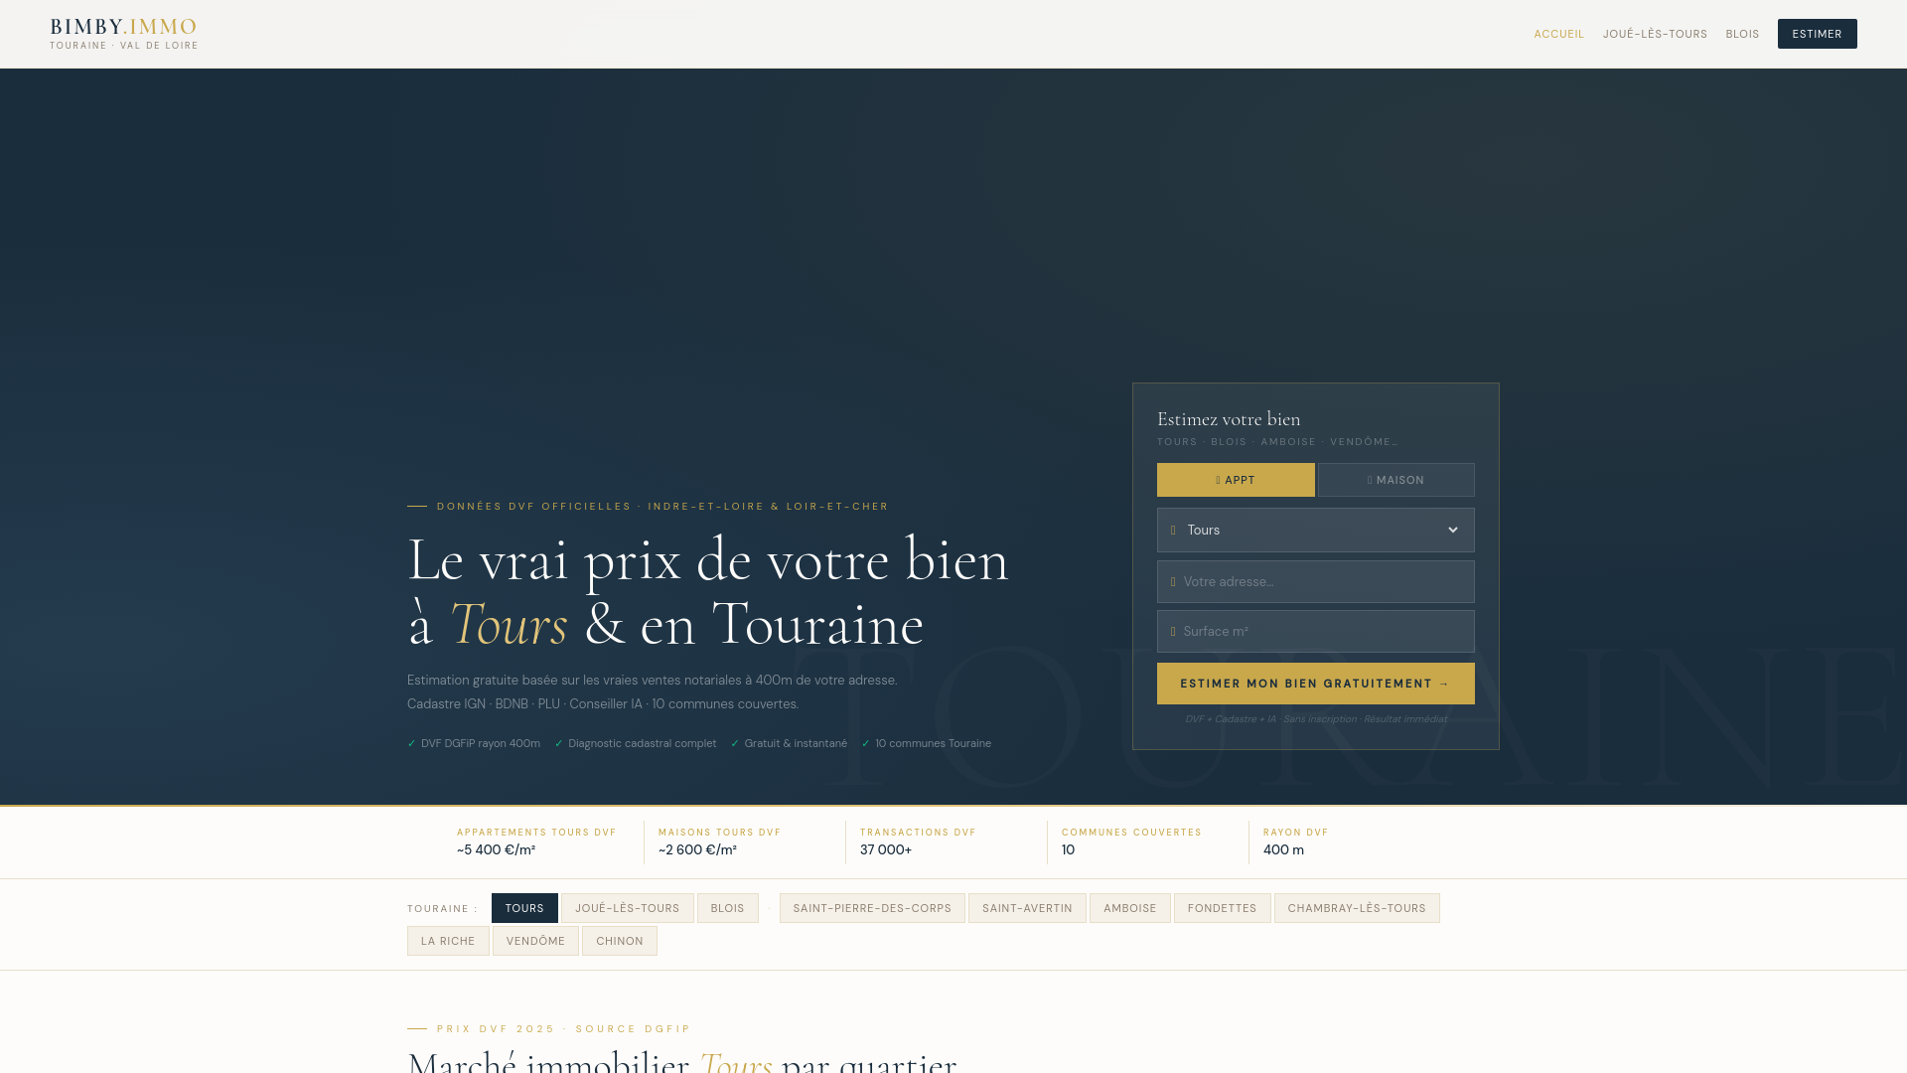Choose the Amboise commune chip

[x=1129, y=908]
